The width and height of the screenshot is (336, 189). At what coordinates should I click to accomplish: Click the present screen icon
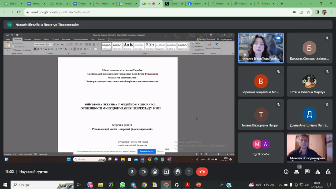[166, 172]
